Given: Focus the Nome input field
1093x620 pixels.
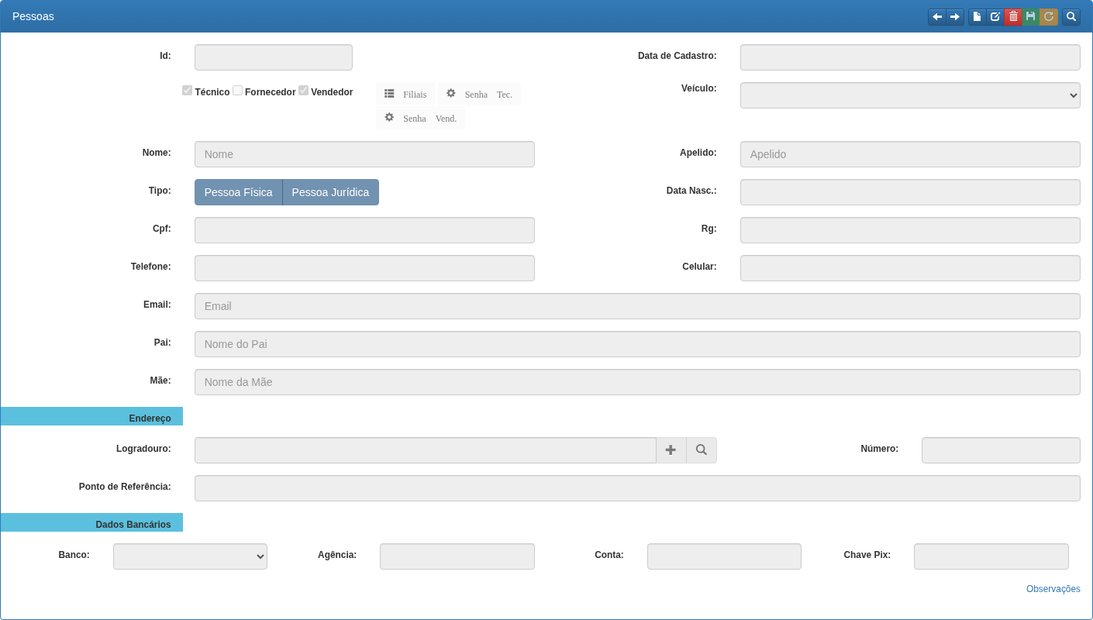Looking at the screenshot, I should (364, 154).
